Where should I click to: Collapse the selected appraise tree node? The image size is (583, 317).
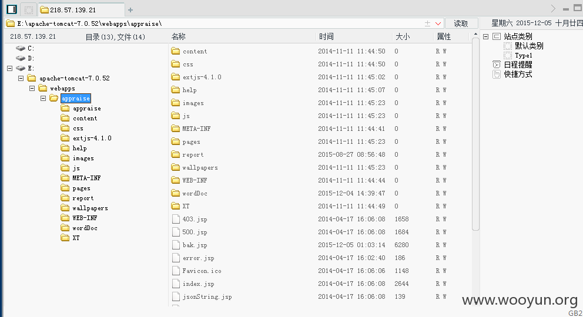[43, 99]
